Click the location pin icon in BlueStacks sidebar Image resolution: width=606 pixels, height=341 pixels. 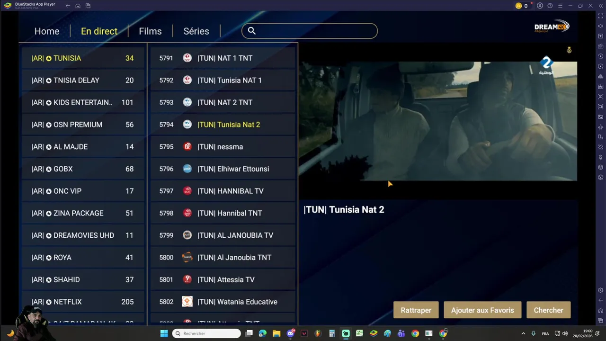(601, 157)
